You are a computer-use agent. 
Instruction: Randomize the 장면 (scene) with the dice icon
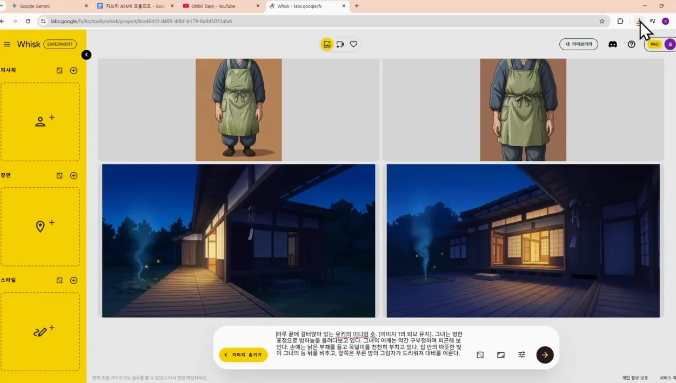coord(59,175)
